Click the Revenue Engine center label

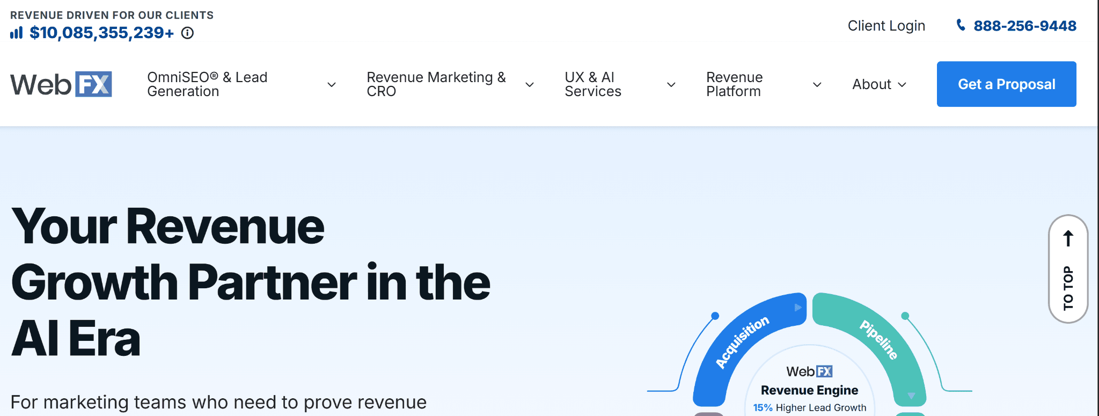coord(809,390)
